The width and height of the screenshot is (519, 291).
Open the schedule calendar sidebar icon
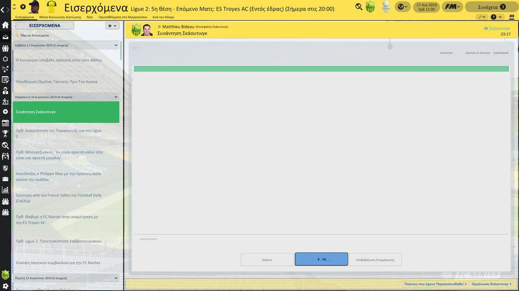(6, 123)
